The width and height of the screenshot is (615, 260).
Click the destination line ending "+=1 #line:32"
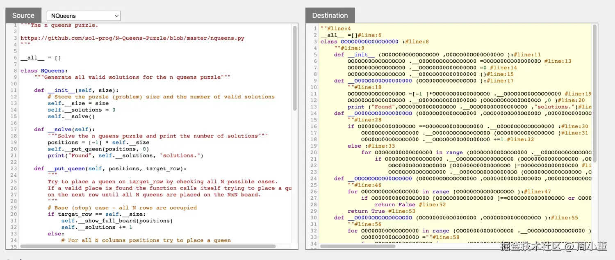coord(447,139)
